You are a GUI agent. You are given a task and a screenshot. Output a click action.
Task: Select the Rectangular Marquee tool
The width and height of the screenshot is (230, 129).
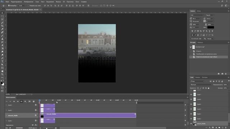pos(2,16)
